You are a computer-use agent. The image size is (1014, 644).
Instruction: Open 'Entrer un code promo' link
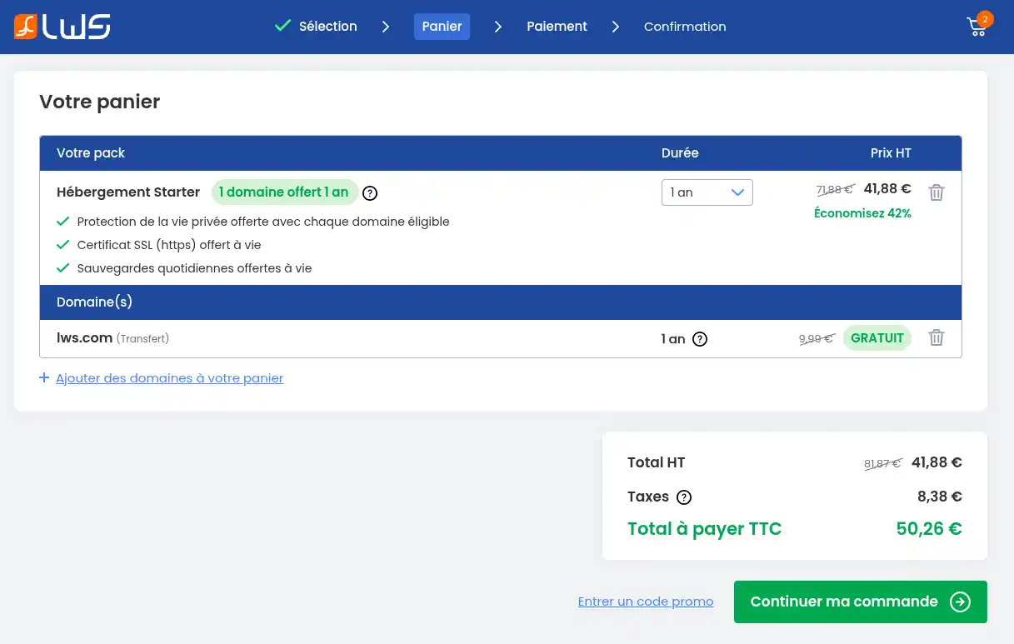click(x=646, y=602)
